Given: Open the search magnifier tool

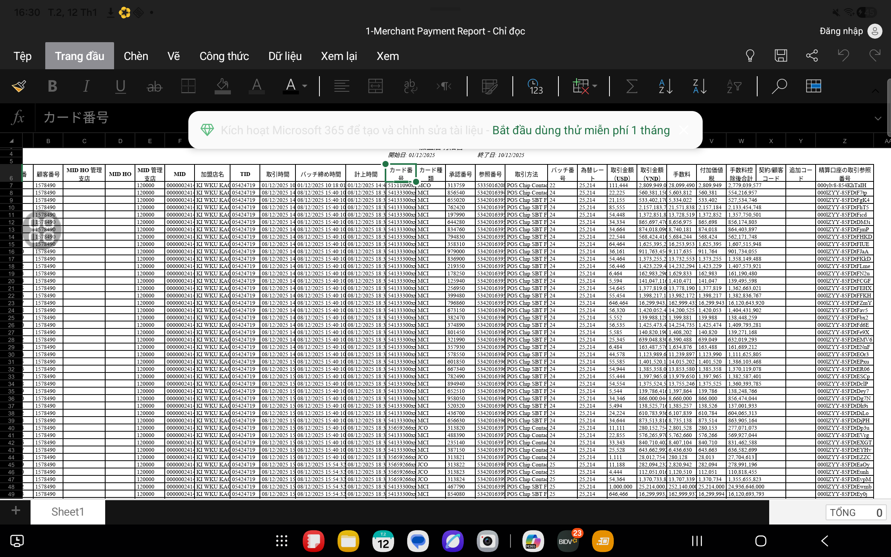Looking at the screenshot, I should point(779,86).
